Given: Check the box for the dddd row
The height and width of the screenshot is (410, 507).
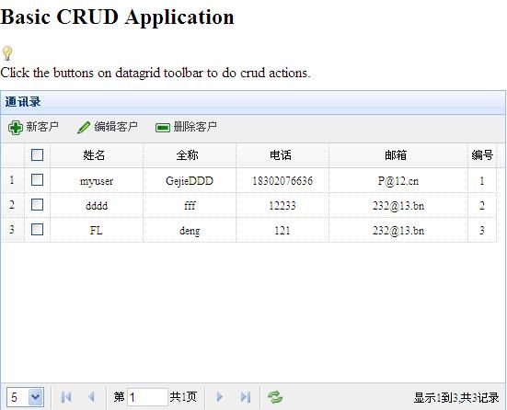Looking at the screenshot, I should coord(37,204).
